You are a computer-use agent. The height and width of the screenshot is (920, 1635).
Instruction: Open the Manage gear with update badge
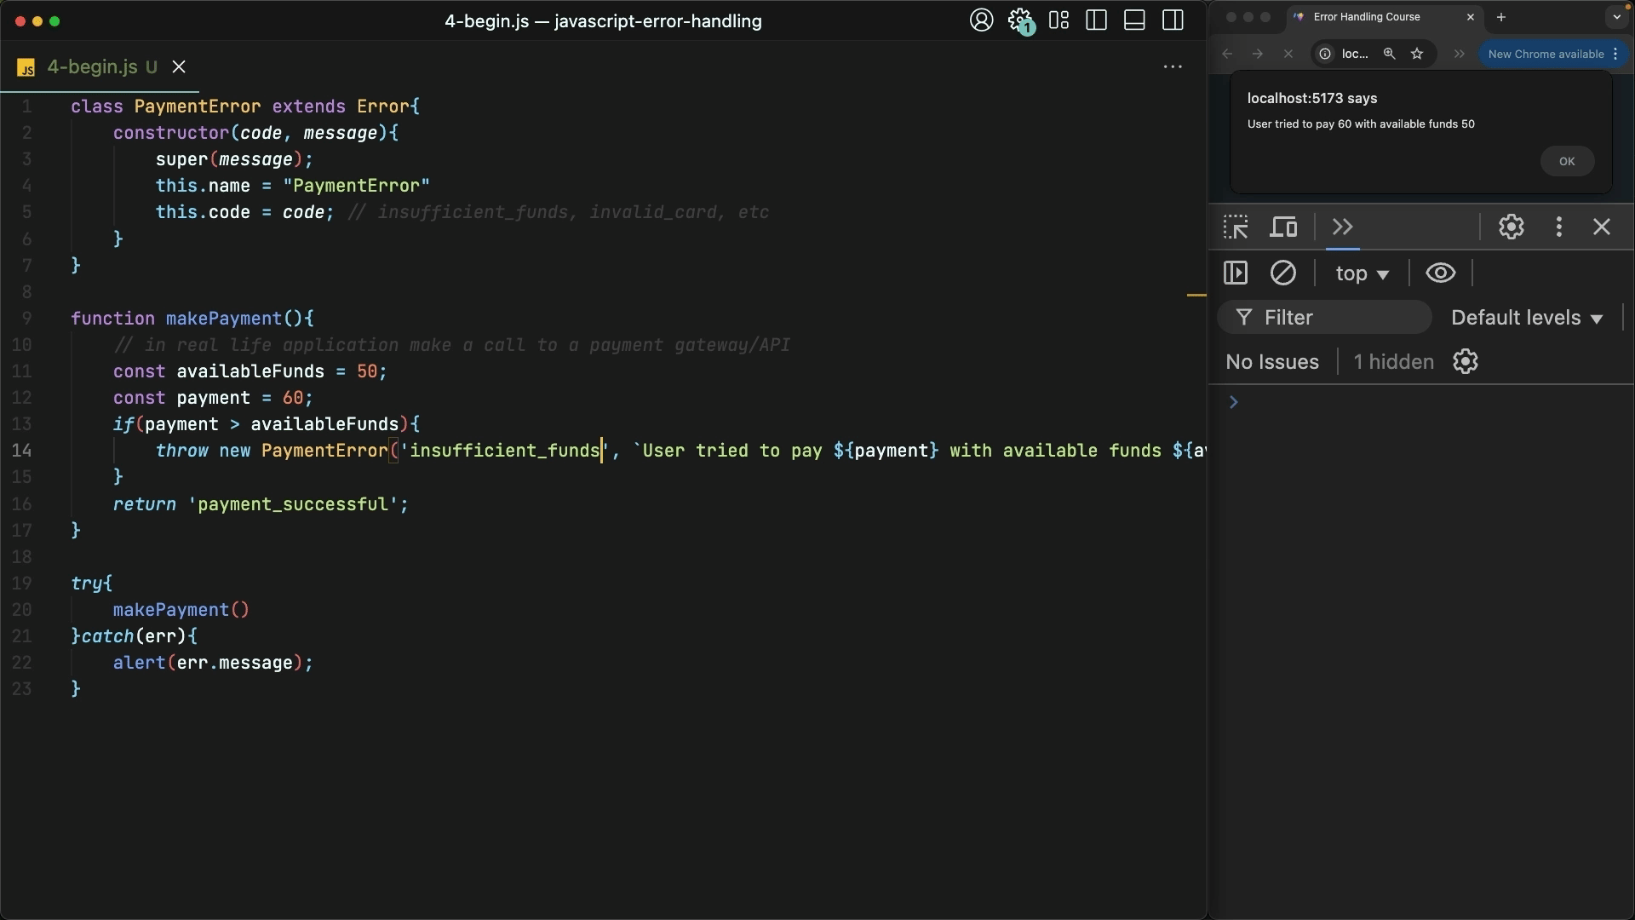click(1020, 20)
